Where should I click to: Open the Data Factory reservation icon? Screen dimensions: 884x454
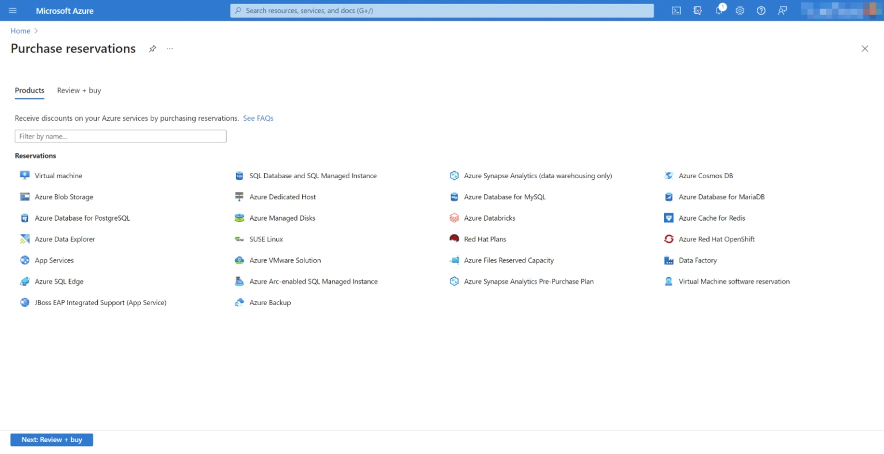coord(669,260)
